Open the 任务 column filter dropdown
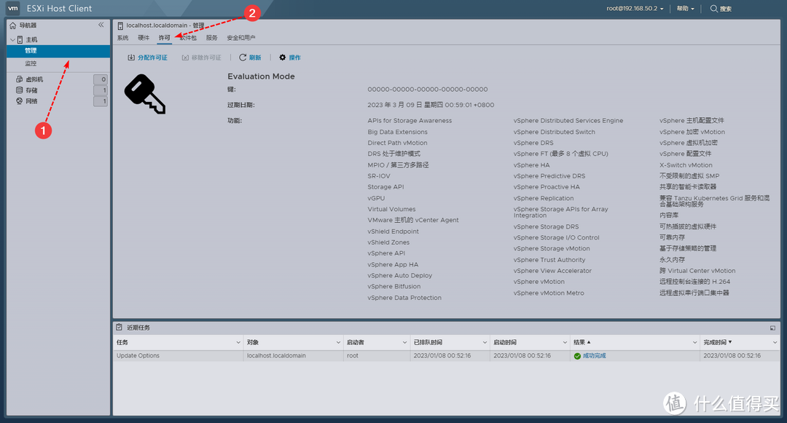 point(238,341)
